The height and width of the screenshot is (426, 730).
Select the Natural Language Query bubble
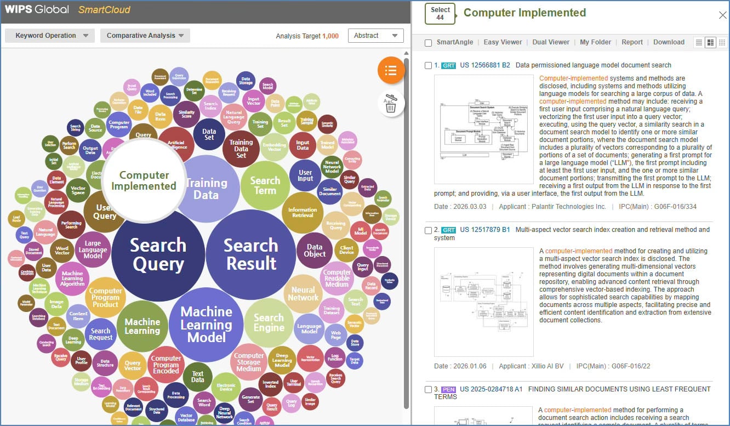click(x=234, y=117)
